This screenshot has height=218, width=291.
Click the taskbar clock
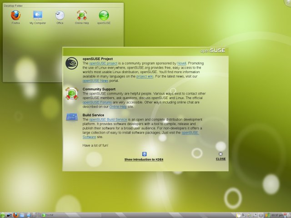[x=277, y=215]
